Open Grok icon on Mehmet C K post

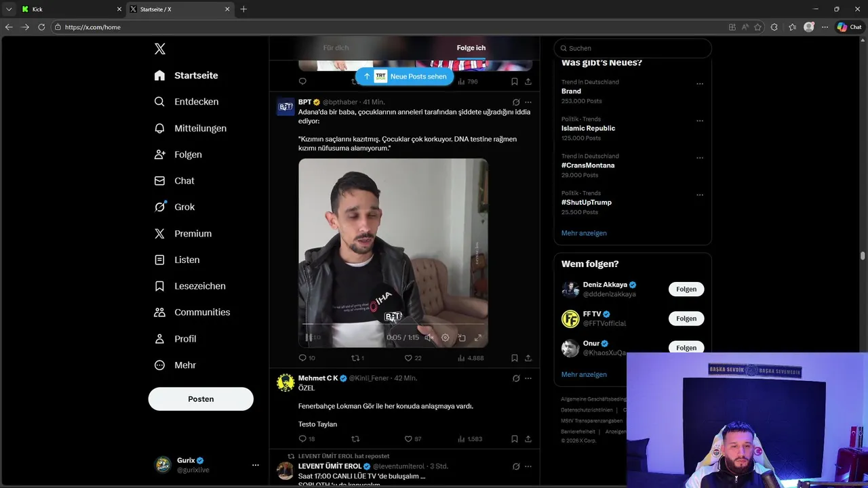(516, 378)
